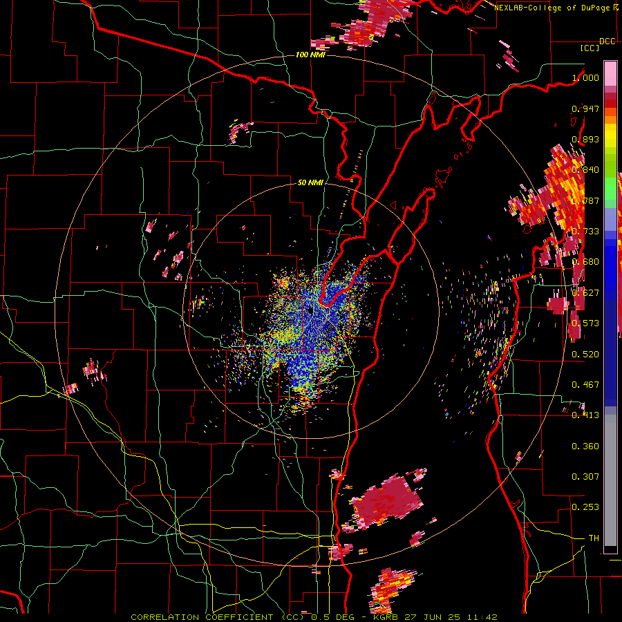Click the 0.840 color scale value
Viewport: 622px width, 622px height.
pos(585,170)
